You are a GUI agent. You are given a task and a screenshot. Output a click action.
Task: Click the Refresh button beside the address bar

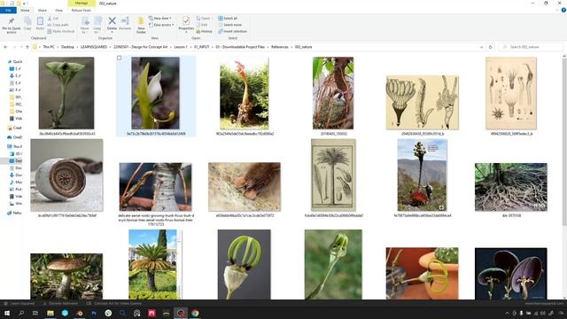[490, 47]
